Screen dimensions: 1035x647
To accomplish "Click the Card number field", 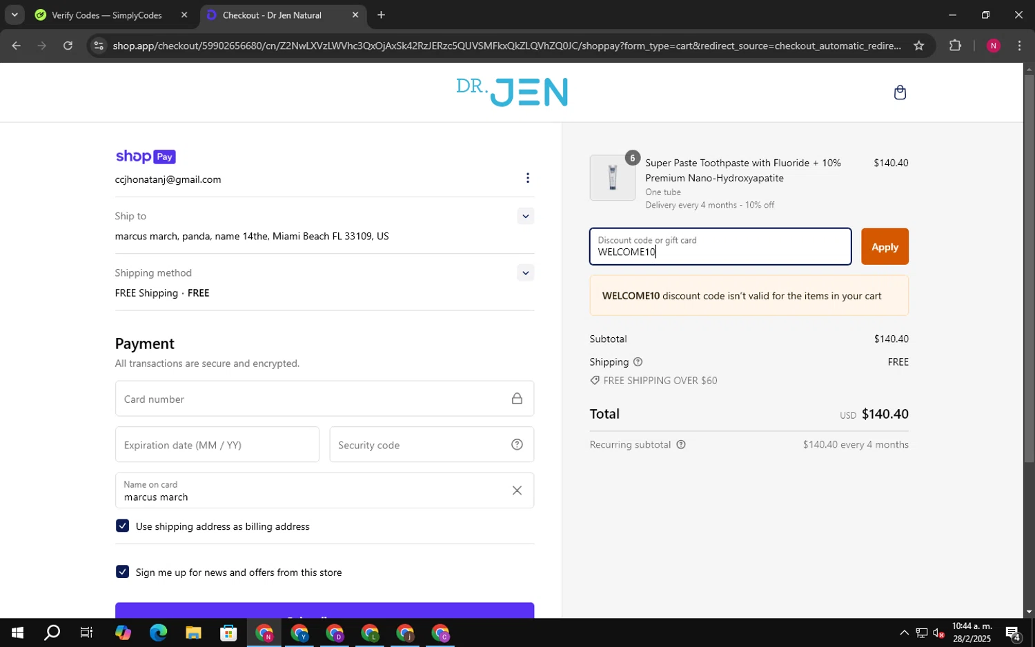I will (x=324, y=399).
